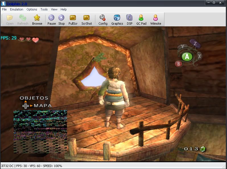Viewport: 227px width, 169px height.
Task: Click the MAPA label
Action: click(x=43, y=106)
